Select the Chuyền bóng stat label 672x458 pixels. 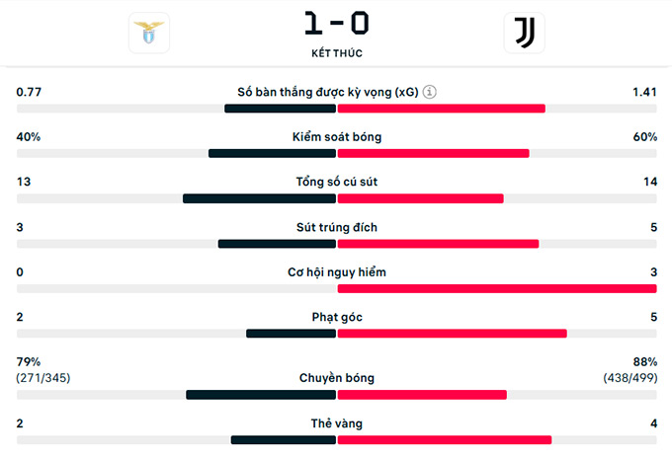[336, 378]
